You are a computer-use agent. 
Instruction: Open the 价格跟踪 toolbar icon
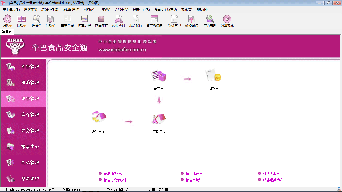coord(192,21)
